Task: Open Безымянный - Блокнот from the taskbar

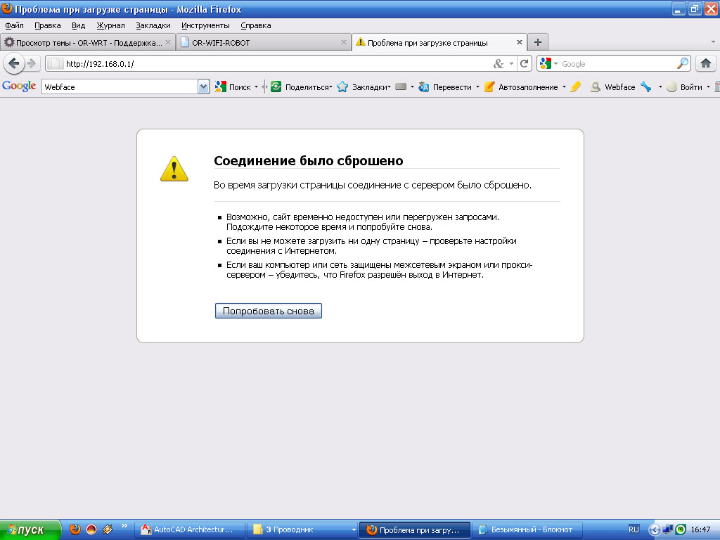Action: [525, 529]
